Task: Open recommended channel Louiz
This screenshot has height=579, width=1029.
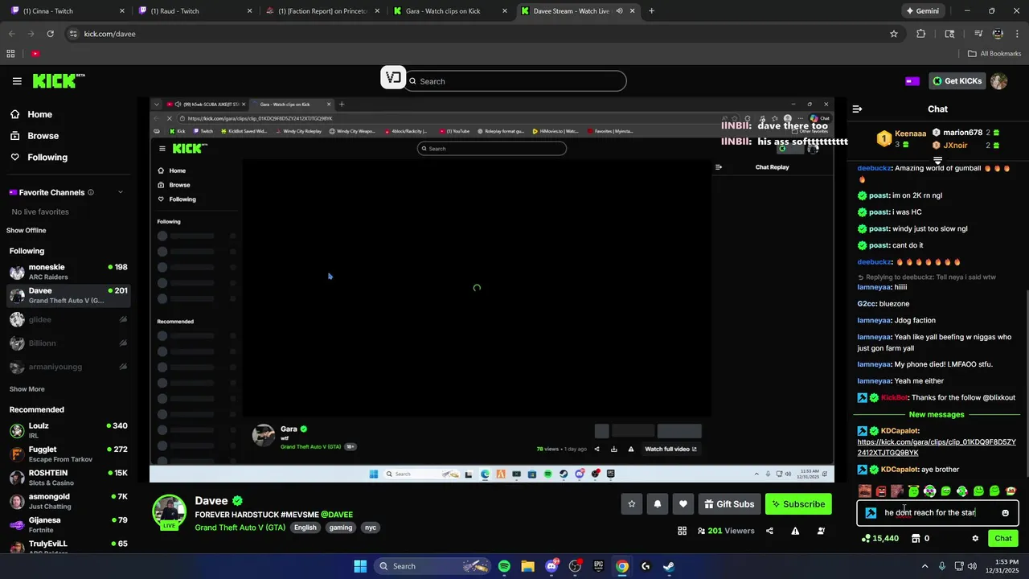Action: pos(68,430)
